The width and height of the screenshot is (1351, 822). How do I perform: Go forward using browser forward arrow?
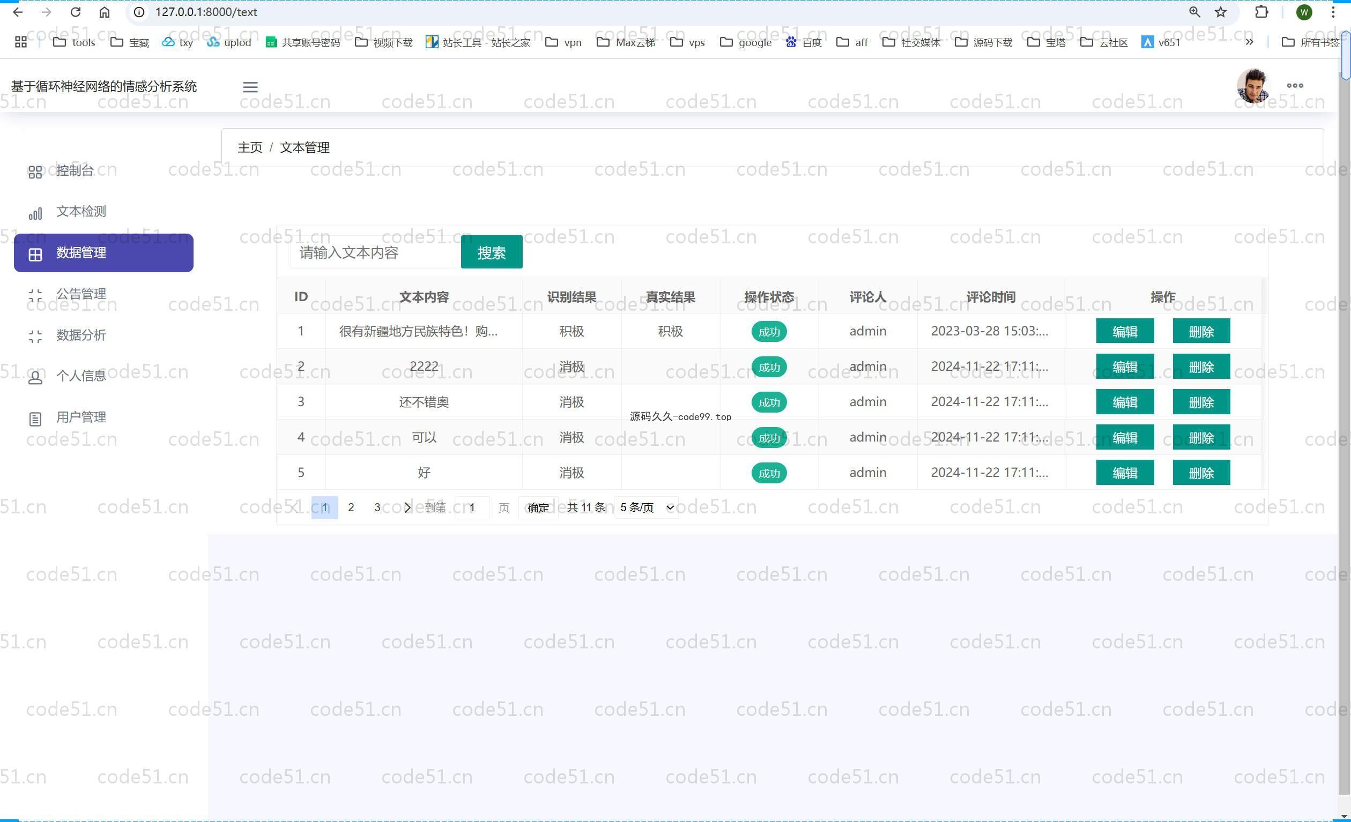(x=46, y=12)
